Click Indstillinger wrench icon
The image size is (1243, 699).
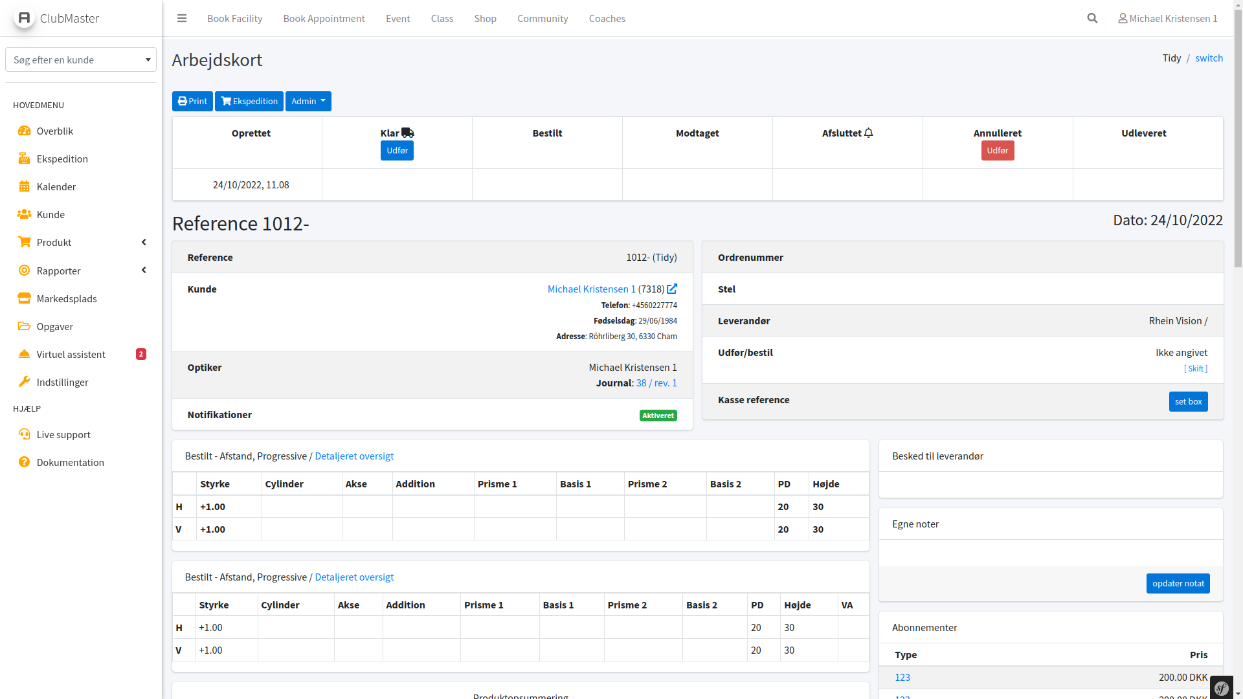25,382
